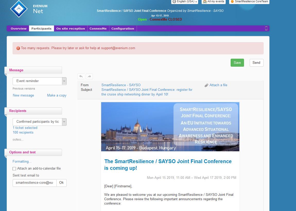Open the Configuration tab

(123, 29)
